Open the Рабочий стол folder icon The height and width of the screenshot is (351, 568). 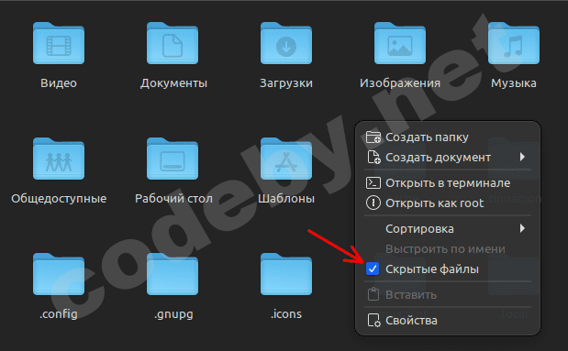point(173,159)
